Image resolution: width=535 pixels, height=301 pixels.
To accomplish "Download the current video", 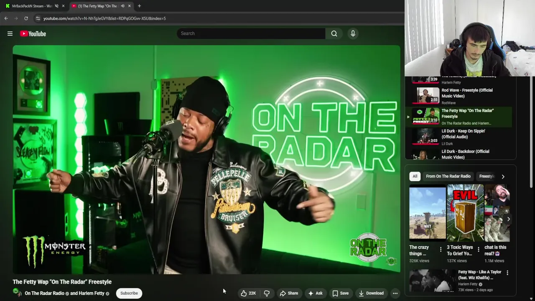I will (371, 293).
